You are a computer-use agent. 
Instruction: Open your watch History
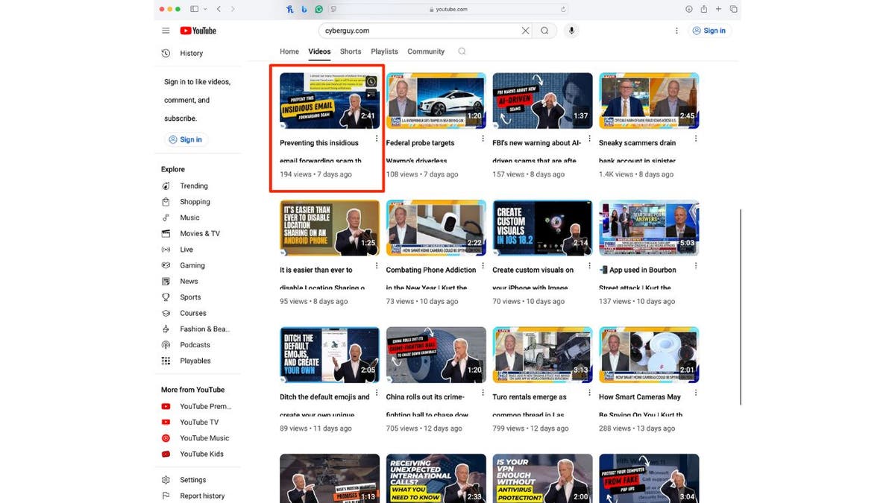[191, 53]
